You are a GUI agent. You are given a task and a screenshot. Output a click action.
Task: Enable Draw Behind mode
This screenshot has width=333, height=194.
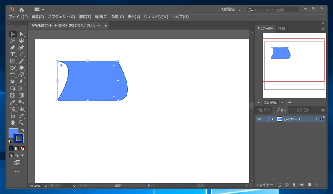coord(17,155)
